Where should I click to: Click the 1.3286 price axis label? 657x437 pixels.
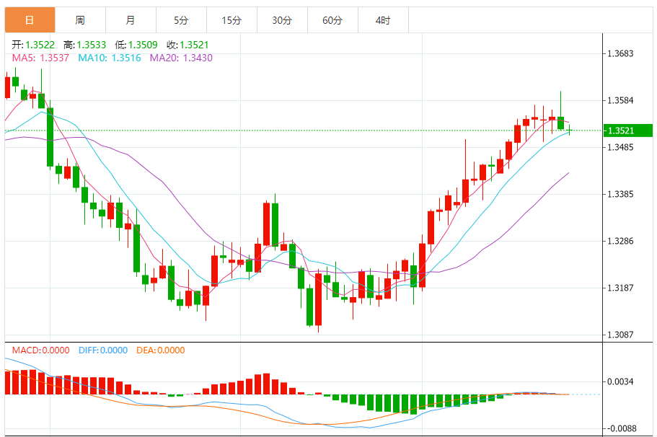(x=620, y=242)
